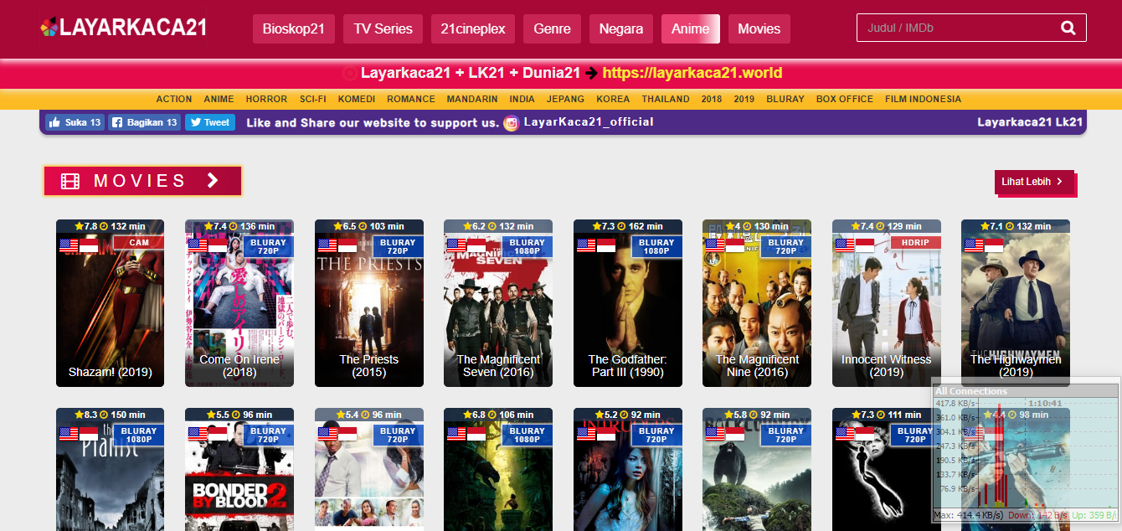The height and width of the screenshot is (531, 1122).
Task: Click the Facebook Suka thumbs-up button
Action: pyautogui.click(x=75, y=122)
